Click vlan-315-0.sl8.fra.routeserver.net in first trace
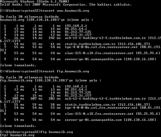The height and width of the screenshot is (137, 161). coord(99,53)
